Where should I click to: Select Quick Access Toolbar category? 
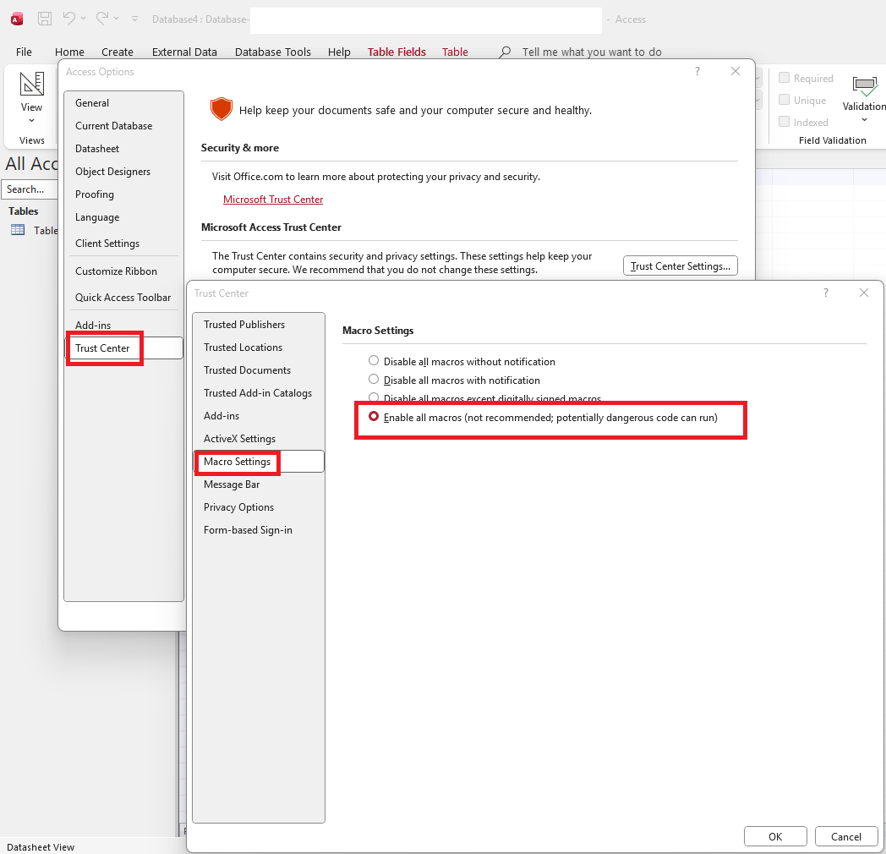coord(123,298)
